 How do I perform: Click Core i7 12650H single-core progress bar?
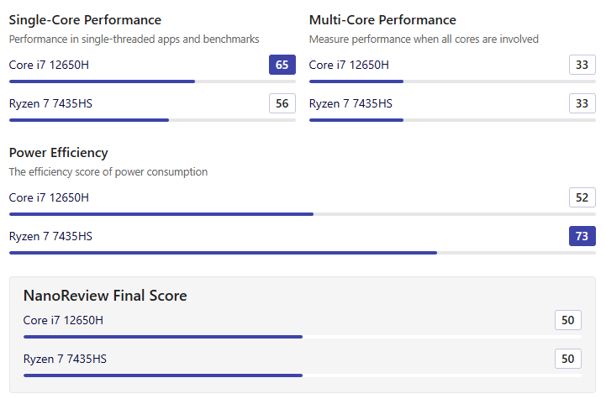click(152, 81)
